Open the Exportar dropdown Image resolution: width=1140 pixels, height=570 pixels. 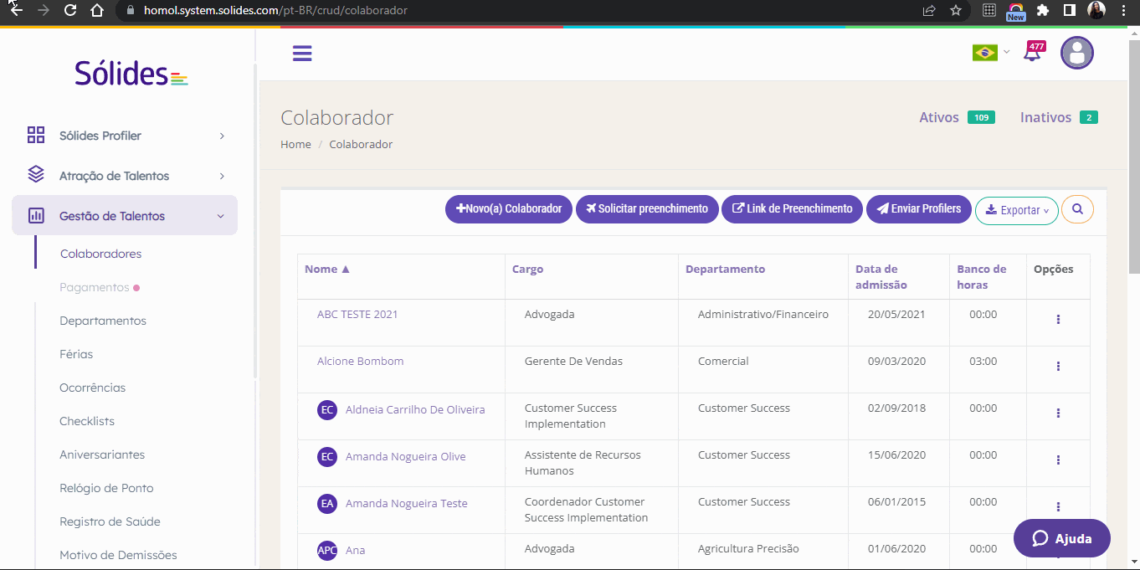coord(1017,210)
